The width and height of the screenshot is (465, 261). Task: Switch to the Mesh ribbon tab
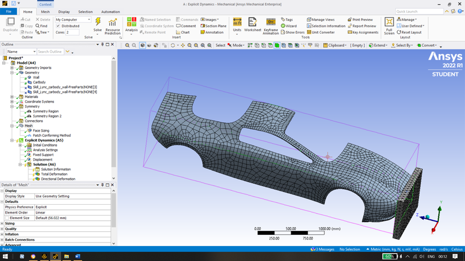click(x=45, y=12)
